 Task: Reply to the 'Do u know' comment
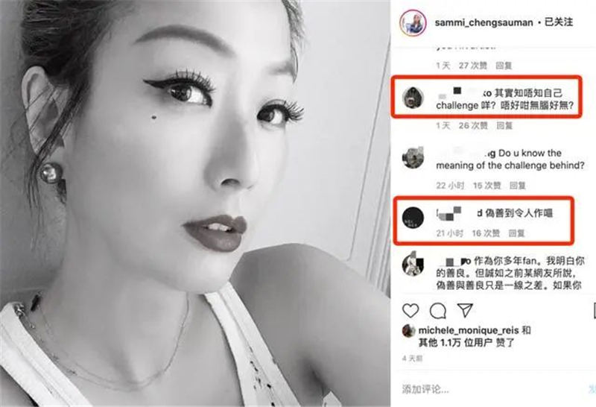(x=517, y=186)
